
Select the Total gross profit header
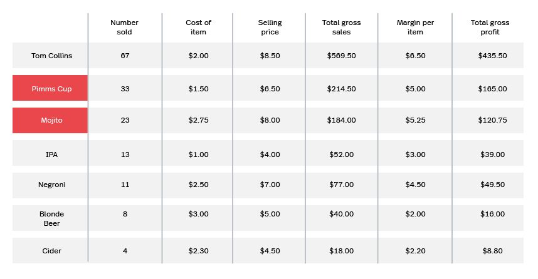click(x=490, y=28)
